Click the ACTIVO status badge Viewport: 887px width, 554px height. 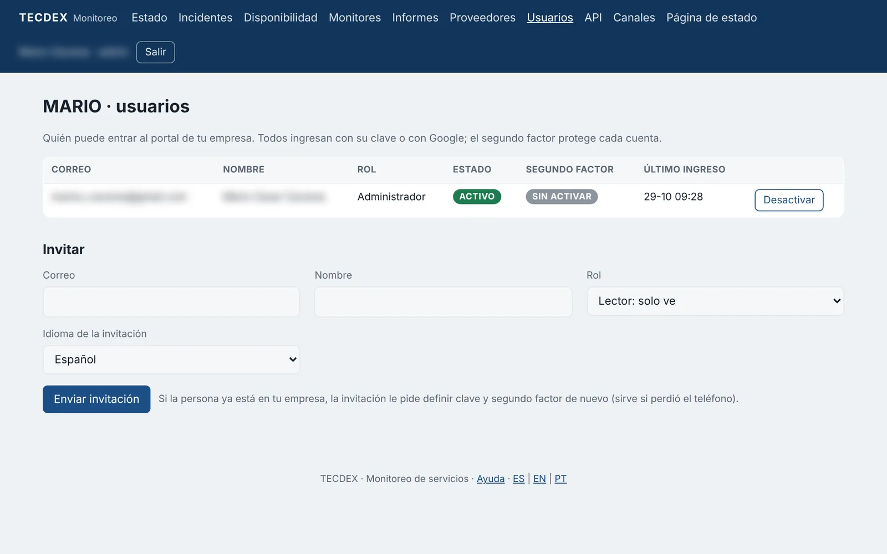pos(477,197)
